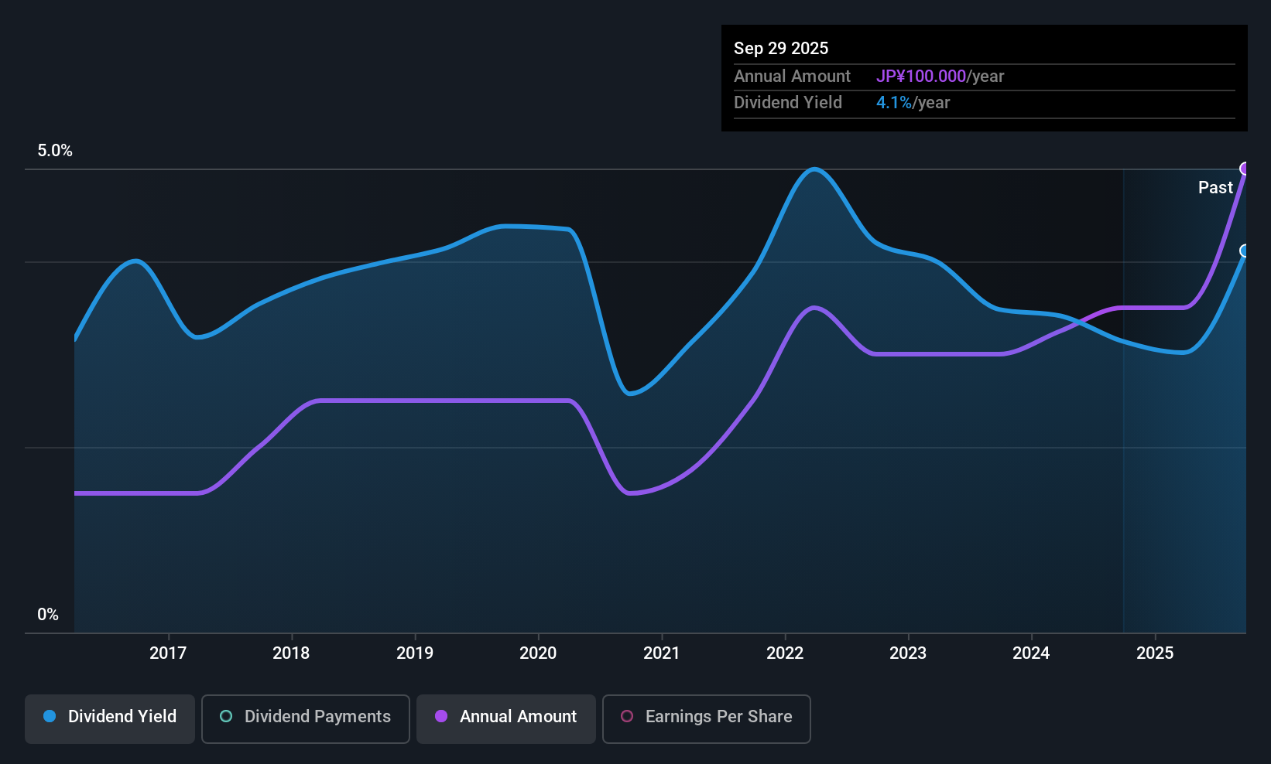The image size is (1271, 764).
Task: Click the Sep 29 2025 tooltip date
Action: [x=781, y=49]
